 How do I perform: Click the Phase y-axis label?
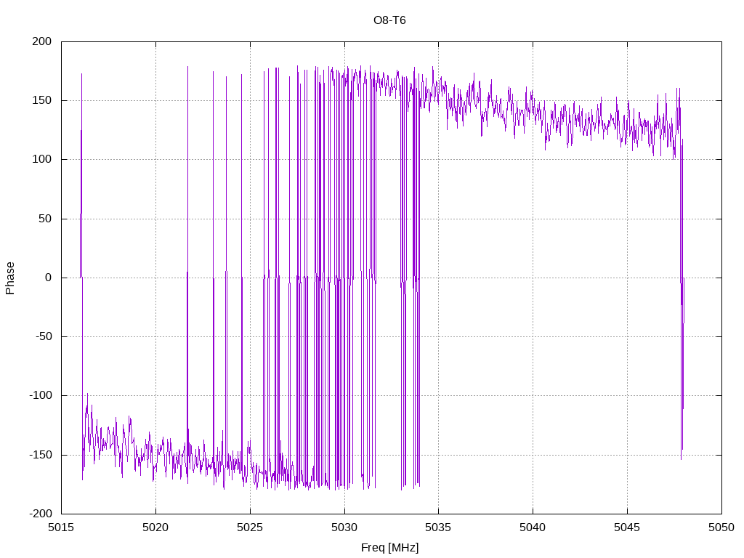(x=10, y=278)
